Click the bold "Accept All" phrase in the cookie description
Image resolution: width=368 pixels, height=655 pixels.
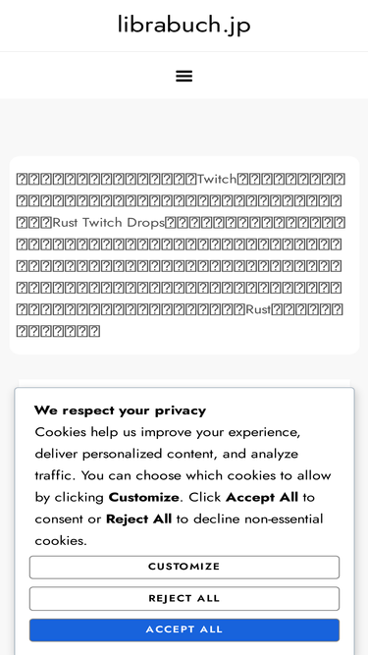click(x=262, y=497)
